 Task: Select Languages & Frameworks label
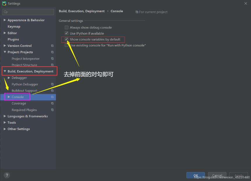click(x=28, y=116)
